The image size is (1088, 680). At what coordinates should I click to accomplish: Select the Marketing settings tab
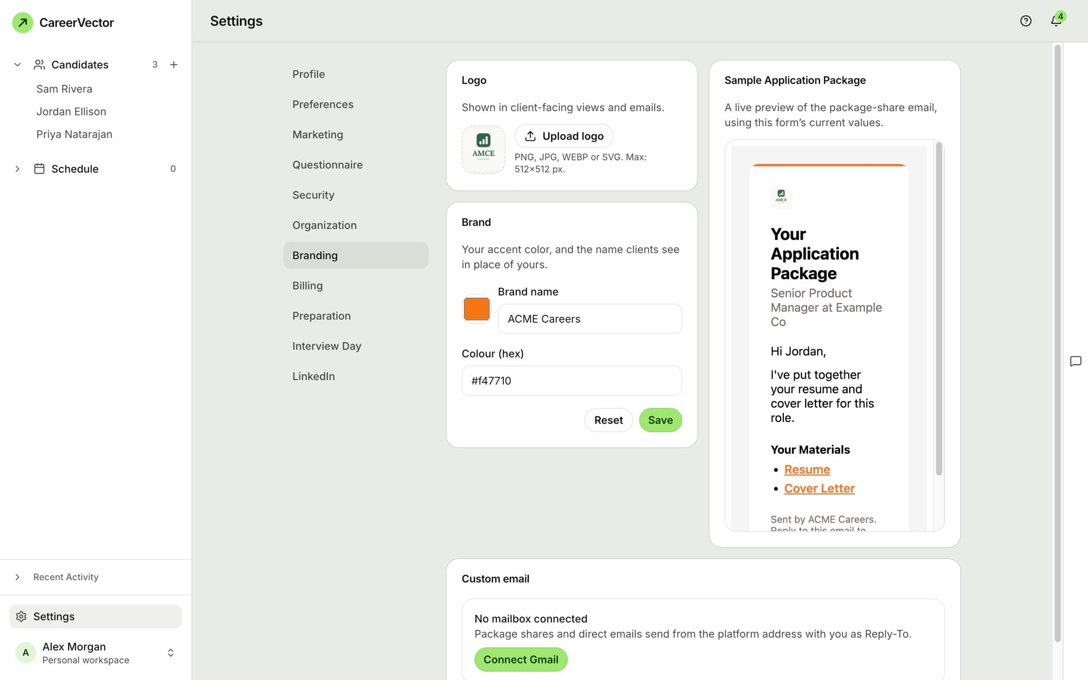click(x=356, y=134)
